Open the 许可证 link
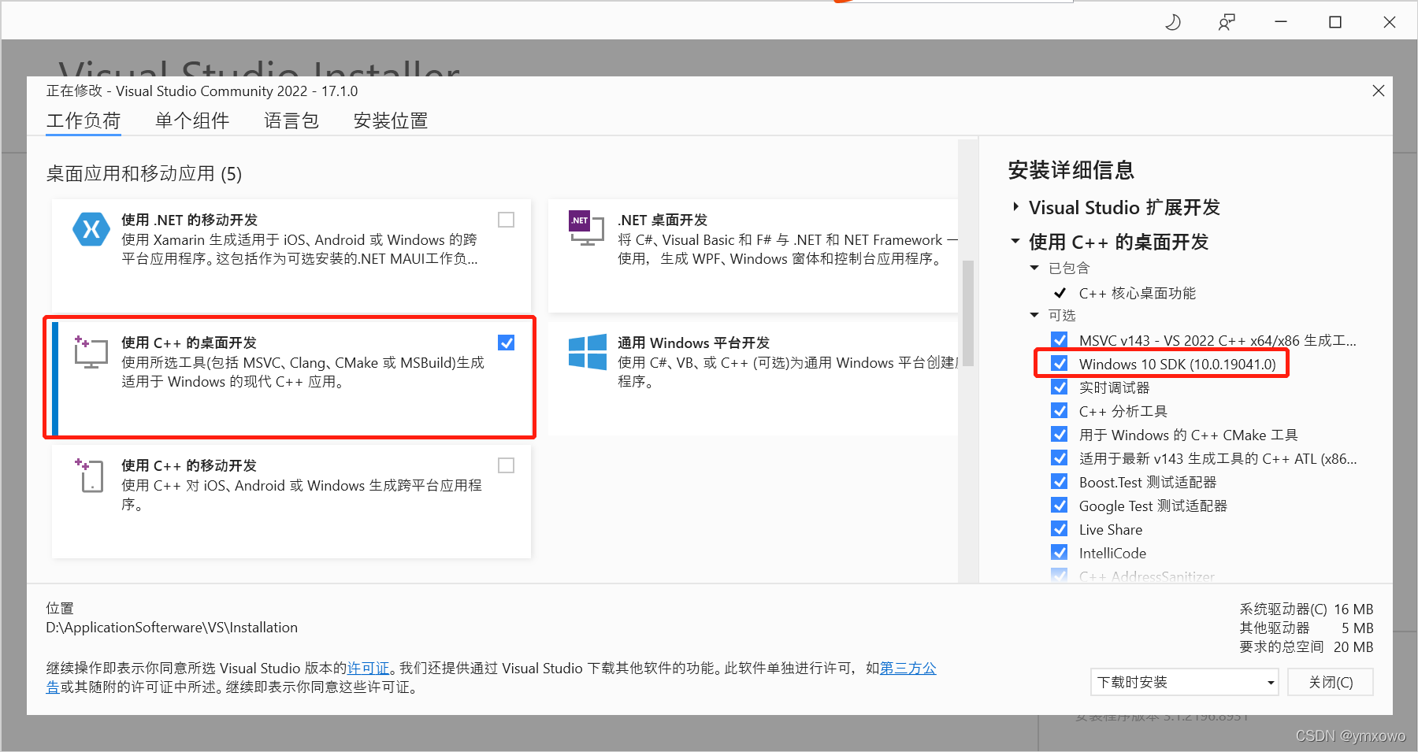1418x752 pixels. (369, 668)
